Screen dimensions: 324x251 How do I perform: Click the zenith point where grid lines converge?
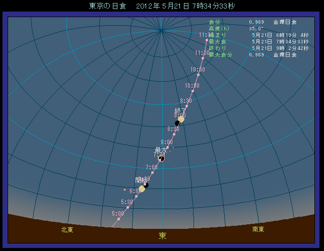[161, 31]
